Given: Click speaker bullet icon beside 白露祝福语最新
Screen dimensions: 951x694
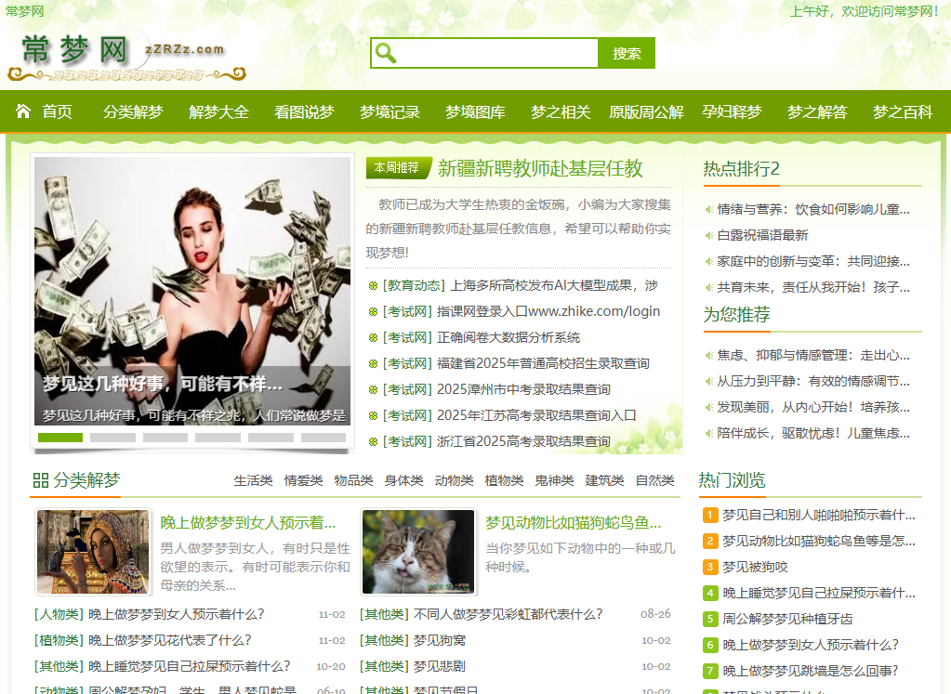Looking at the screenshot, I should [x=709, y=236].
